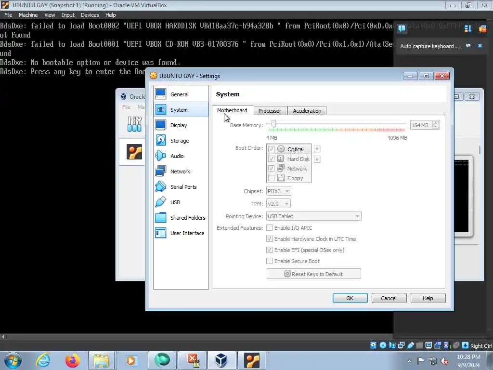Click VM window horizontal scrollbar left arrow
The height and width of the screenshot is (370, 493).
[3, 337]
